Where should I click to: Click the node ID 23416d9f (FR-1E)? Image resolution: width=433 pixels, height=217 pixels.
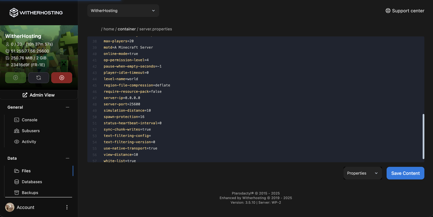(x=28, y=65)
